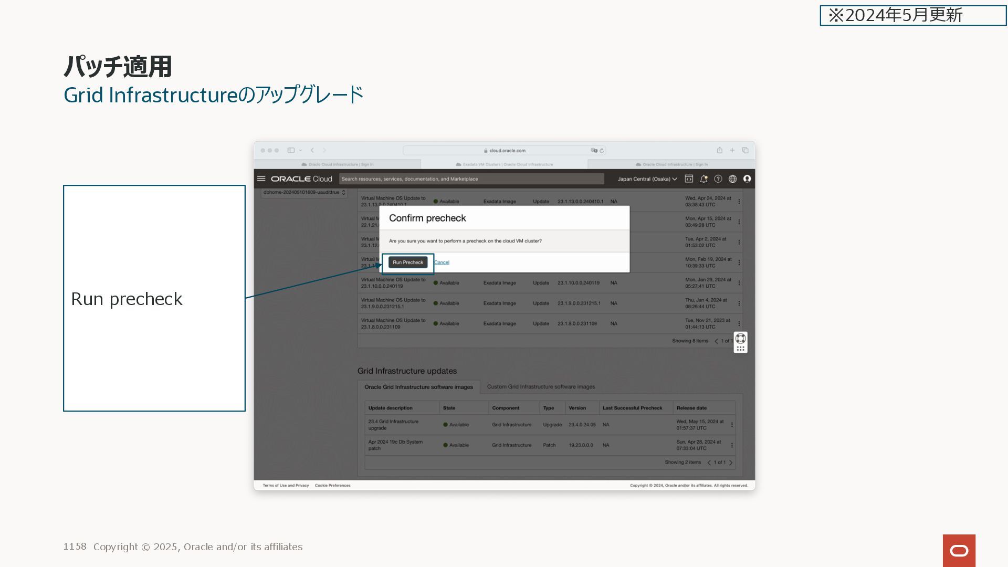Select Oracle Grid Infrastructure software images tab
This screenshot has width=1008, height=567.
point(418,387)
